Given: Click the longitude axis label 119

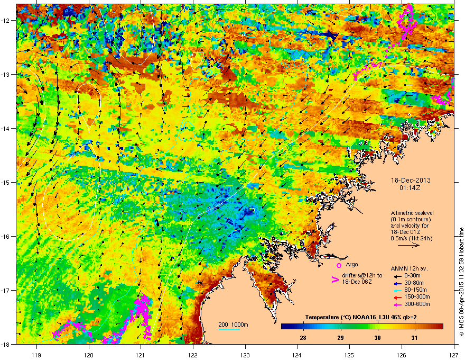Looking at the screenshot, I should 36,355.
